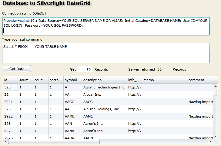Click the 'Connection string (OleDb)' label
Image resolution: width=221 pixels, height=146 pixels.
click(24, 13)
